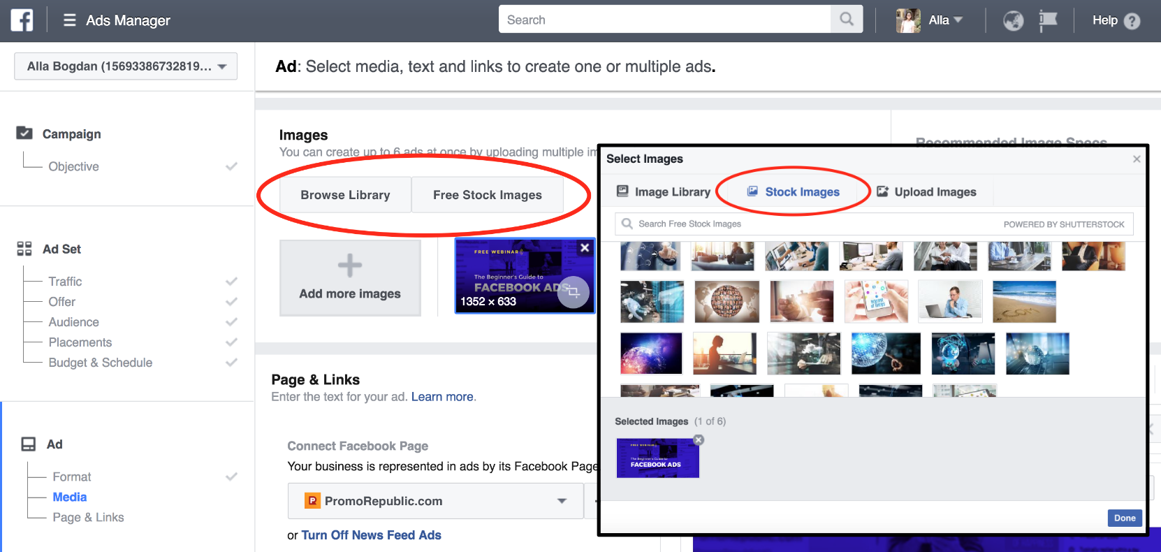Click Turn Off News Feed Ads link

tap(371, 535)
